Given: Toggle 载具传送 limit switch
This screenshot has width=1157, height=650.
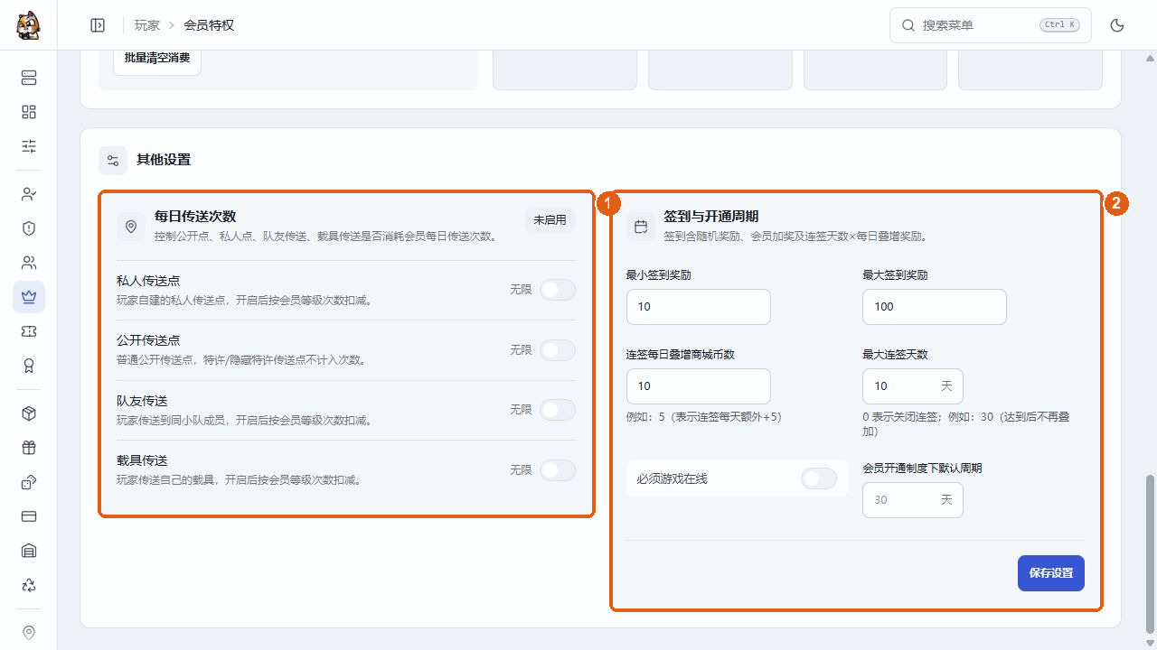Looking at the screenshot, I should coord(557,470).
